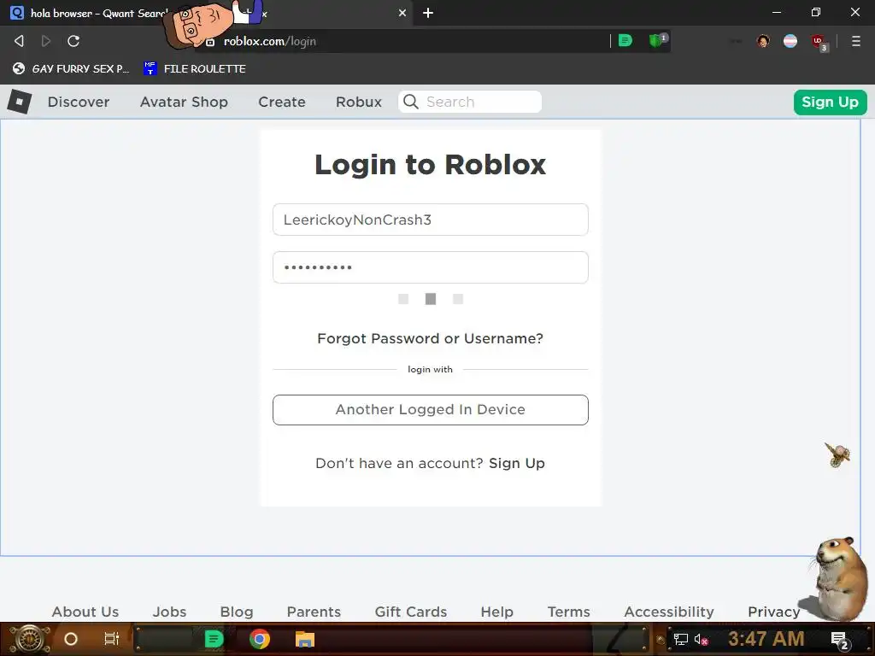Open Gift Cards footer link
Screen dimensions: 875x656
[x=411, y=612]
